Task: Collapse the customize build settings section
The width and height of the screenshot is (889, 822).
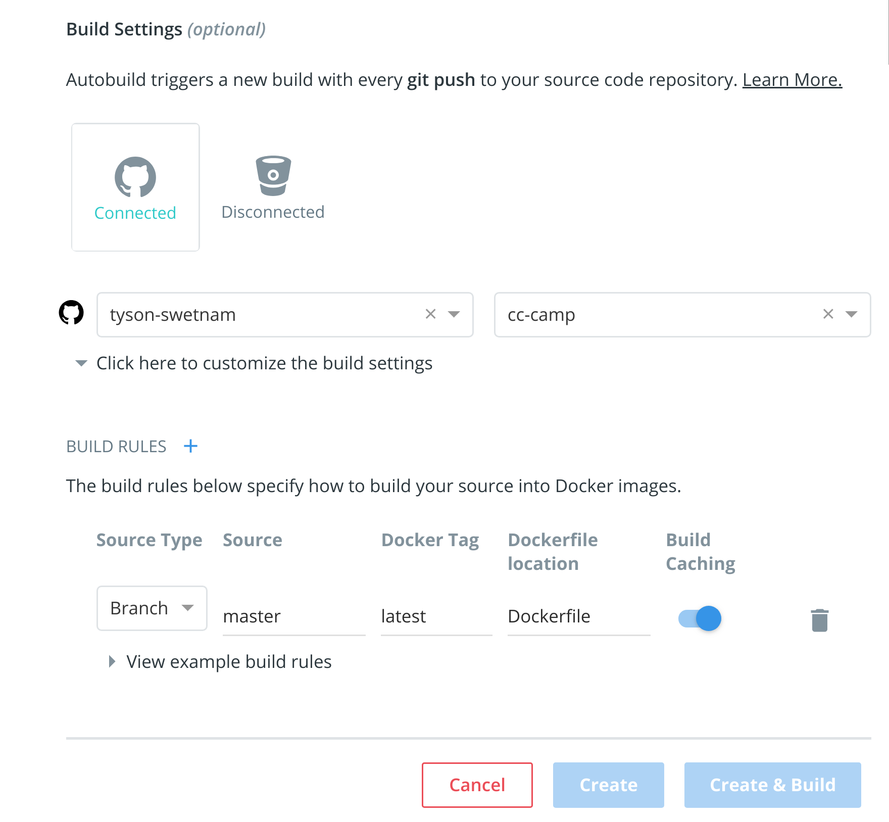Action: (254, 363)
